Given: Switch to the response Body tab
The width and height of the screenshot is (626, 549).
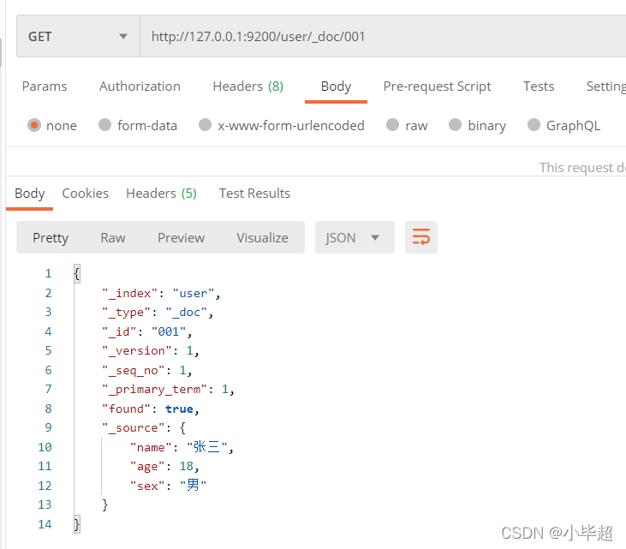Looking at the screenshot, I should tap(29, 194).
